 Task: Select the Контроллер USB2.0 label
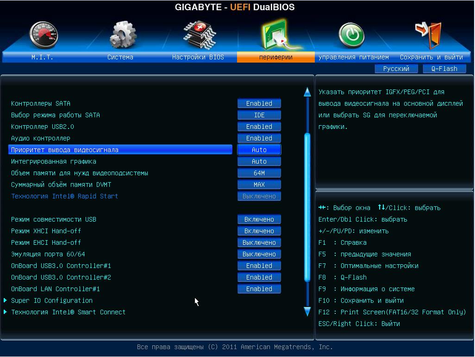tap(43, 127)
